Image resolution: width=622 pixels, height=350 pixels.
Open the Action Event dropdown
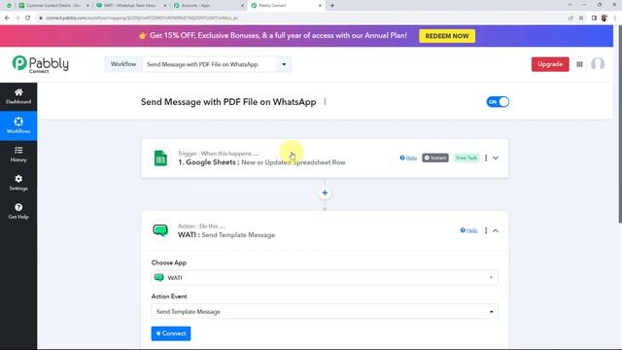(325, 311)
